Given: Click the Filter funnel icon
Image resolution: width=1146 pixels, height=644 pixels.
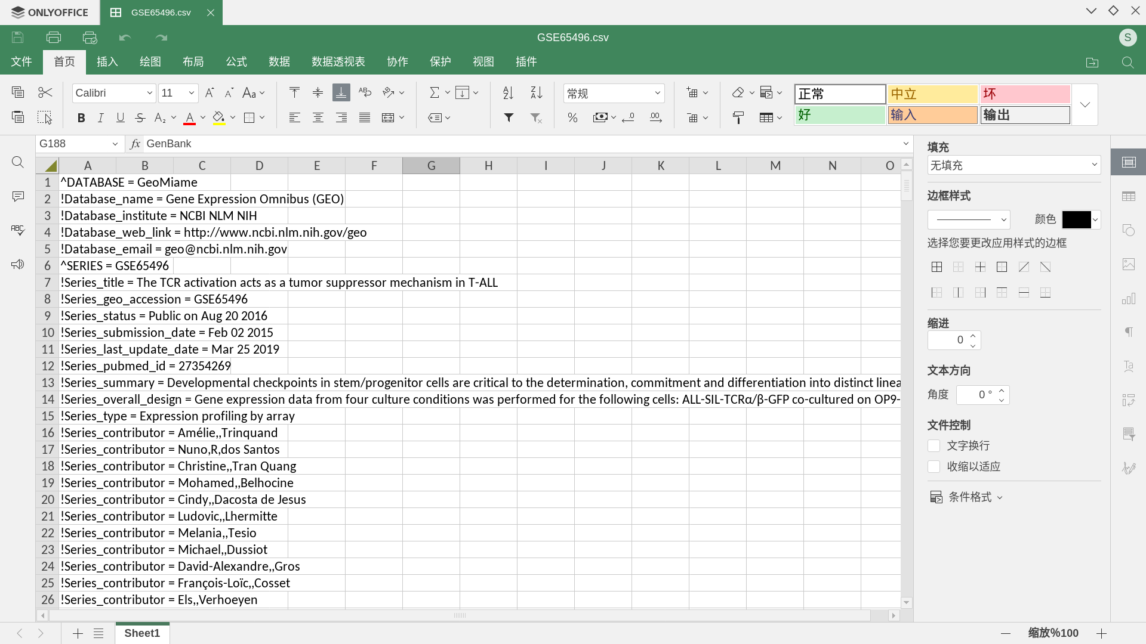Looking at the screenshot, I should pyautogui.click(x=509, y=117).
